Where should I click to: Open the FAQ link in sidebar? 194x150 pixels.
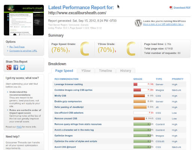click(x=19, y=127)
